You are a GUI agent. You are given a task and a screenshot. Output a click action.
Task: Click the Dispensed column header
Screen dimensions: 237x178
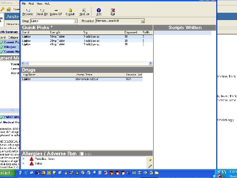coord(131,32)
